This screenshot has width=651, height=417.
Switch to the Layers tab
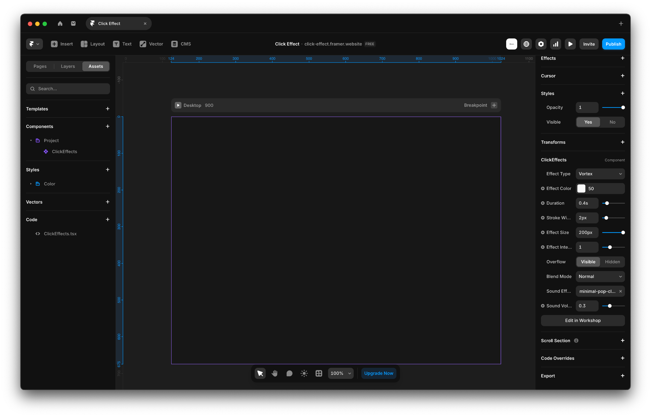(x=68, y=66)
